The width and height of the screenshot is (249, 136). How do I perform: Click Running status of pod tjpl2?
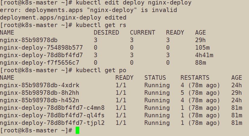click(x=157, y=123)
